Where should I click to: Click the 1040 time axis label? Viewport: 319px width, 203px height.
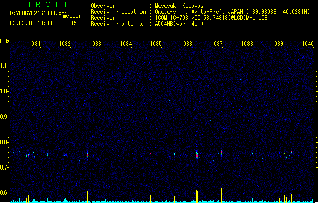(308, 43)
